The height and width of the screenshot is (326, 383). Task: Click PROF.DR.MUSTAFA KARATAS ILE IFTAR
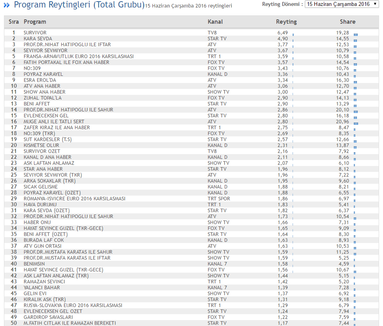coord(67,258)
